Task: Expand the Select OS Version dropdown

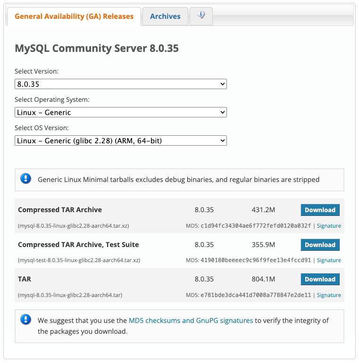Action: (x=121, y=140)
